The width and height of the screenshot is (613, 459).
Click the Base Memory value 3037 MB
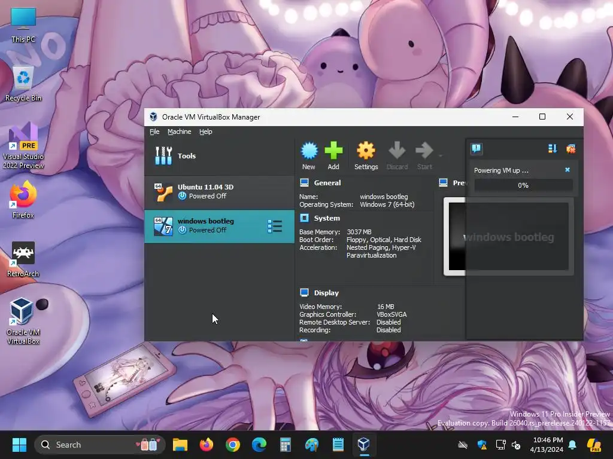[x=359, y=232]
